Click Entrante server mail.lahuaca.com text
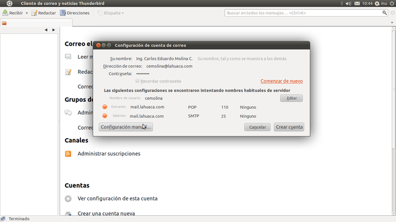The height and width of the screenshot is (222, 396). 147,107
